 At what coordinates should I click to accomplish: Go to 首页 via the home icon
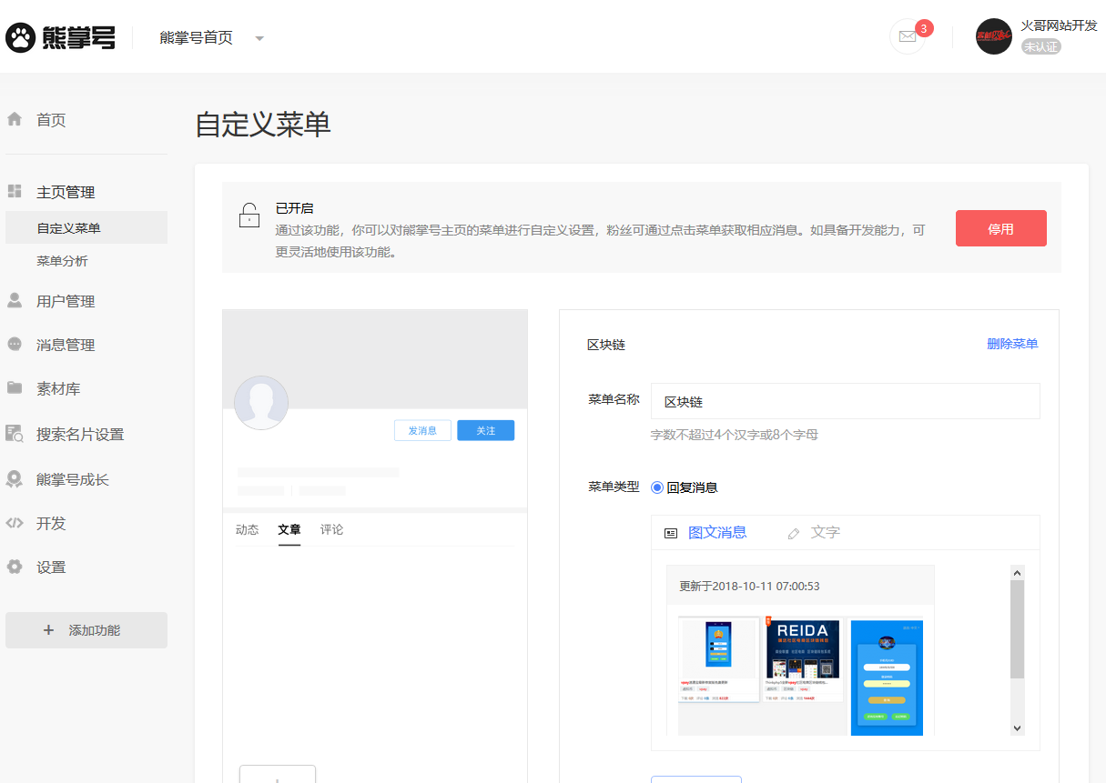click(x=15, y=119)
